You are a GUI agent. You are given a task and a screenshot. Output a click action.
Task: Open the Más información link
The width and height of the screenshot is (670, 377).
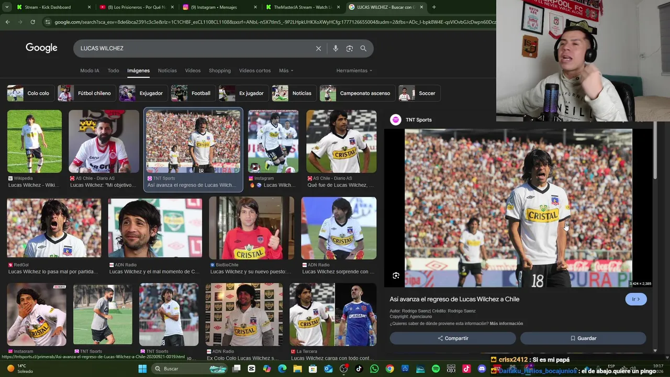tap(506, 324)
